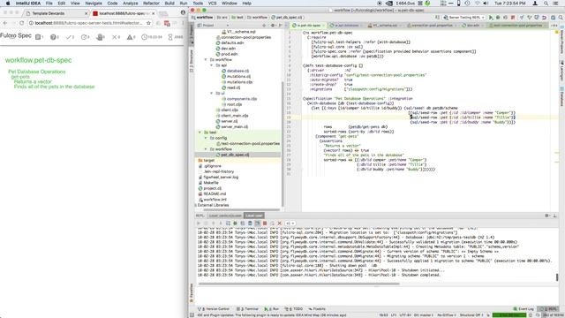Click the red Stop button in IntelliJ toolbar
The image size is (565, 318).
513,18
